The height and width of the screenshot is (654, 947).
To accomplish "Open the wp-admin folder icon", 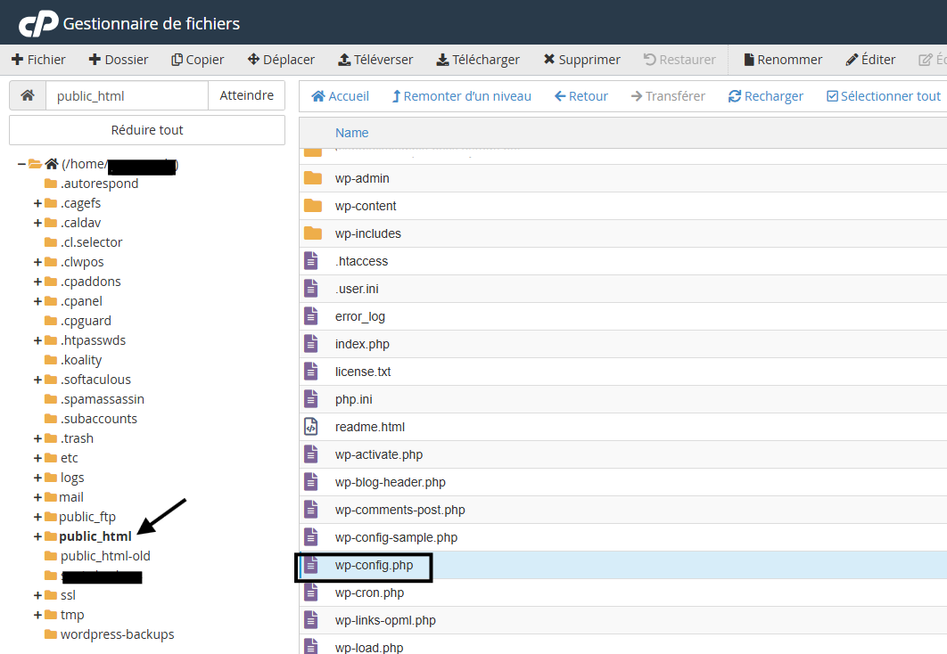I will (x=313, y=178).
